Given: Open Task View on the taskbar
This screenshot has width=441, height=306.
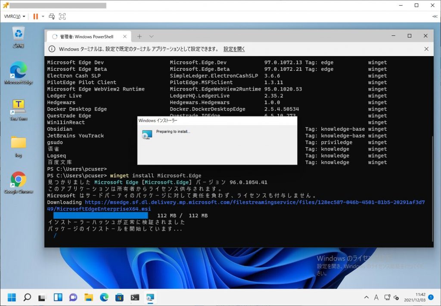Looking at the screenshot, I should (42, 297).
